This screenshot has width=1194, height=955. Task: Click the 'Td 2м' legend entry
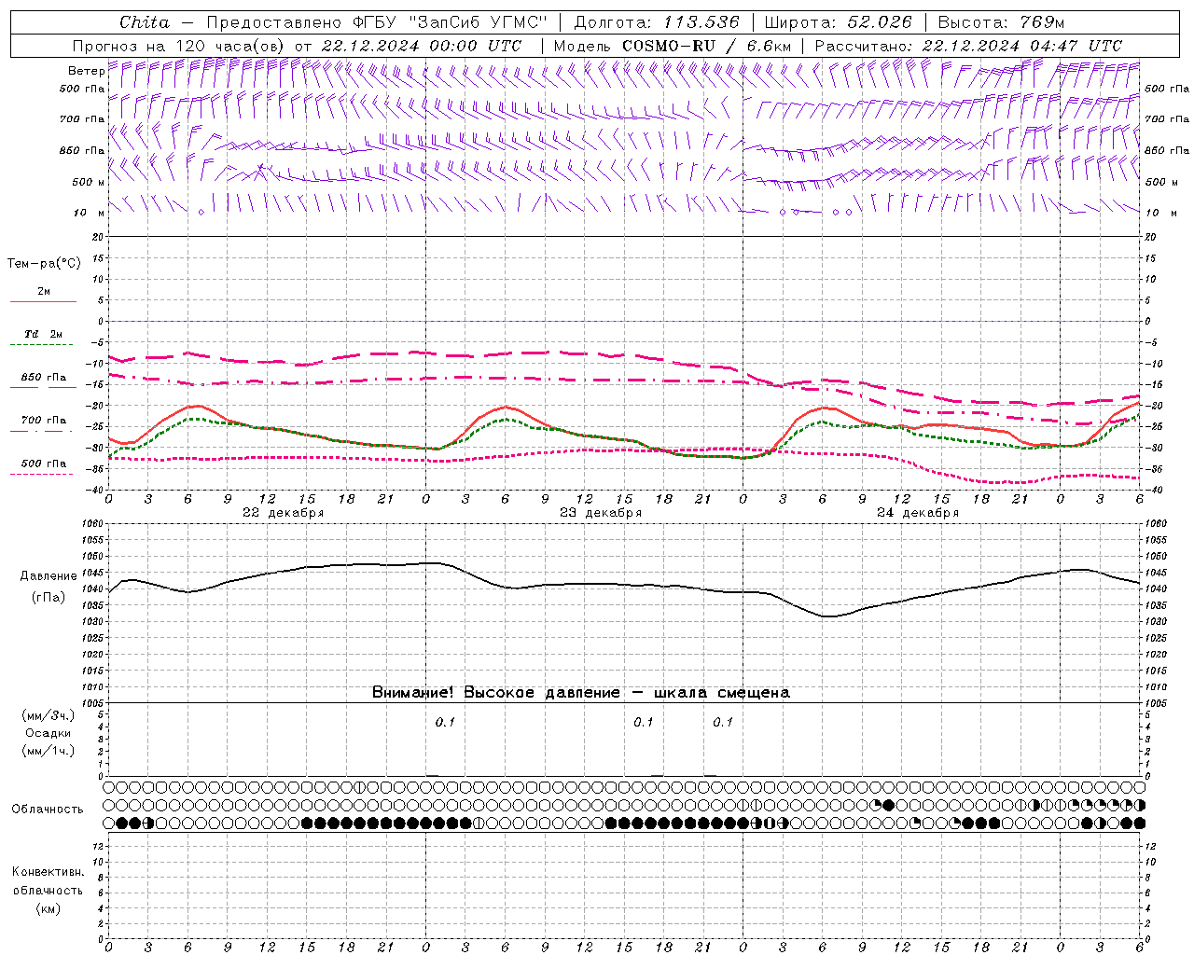click(43, 334)
